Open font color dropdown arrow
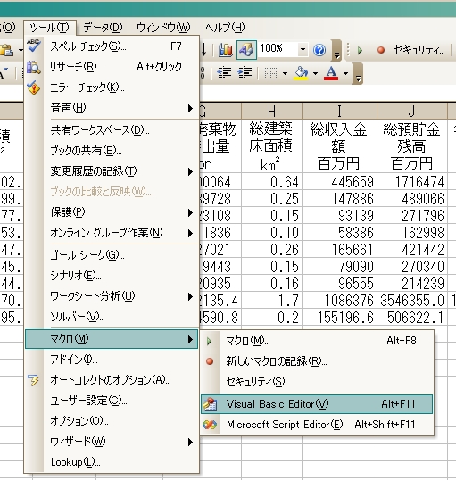 345,73
